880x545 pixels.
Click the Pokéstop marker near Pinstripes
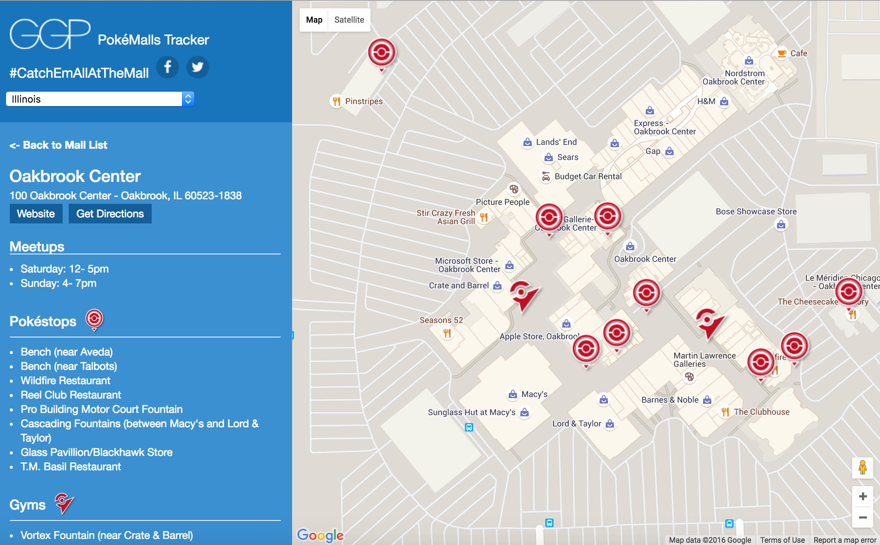tap(382, 52)
